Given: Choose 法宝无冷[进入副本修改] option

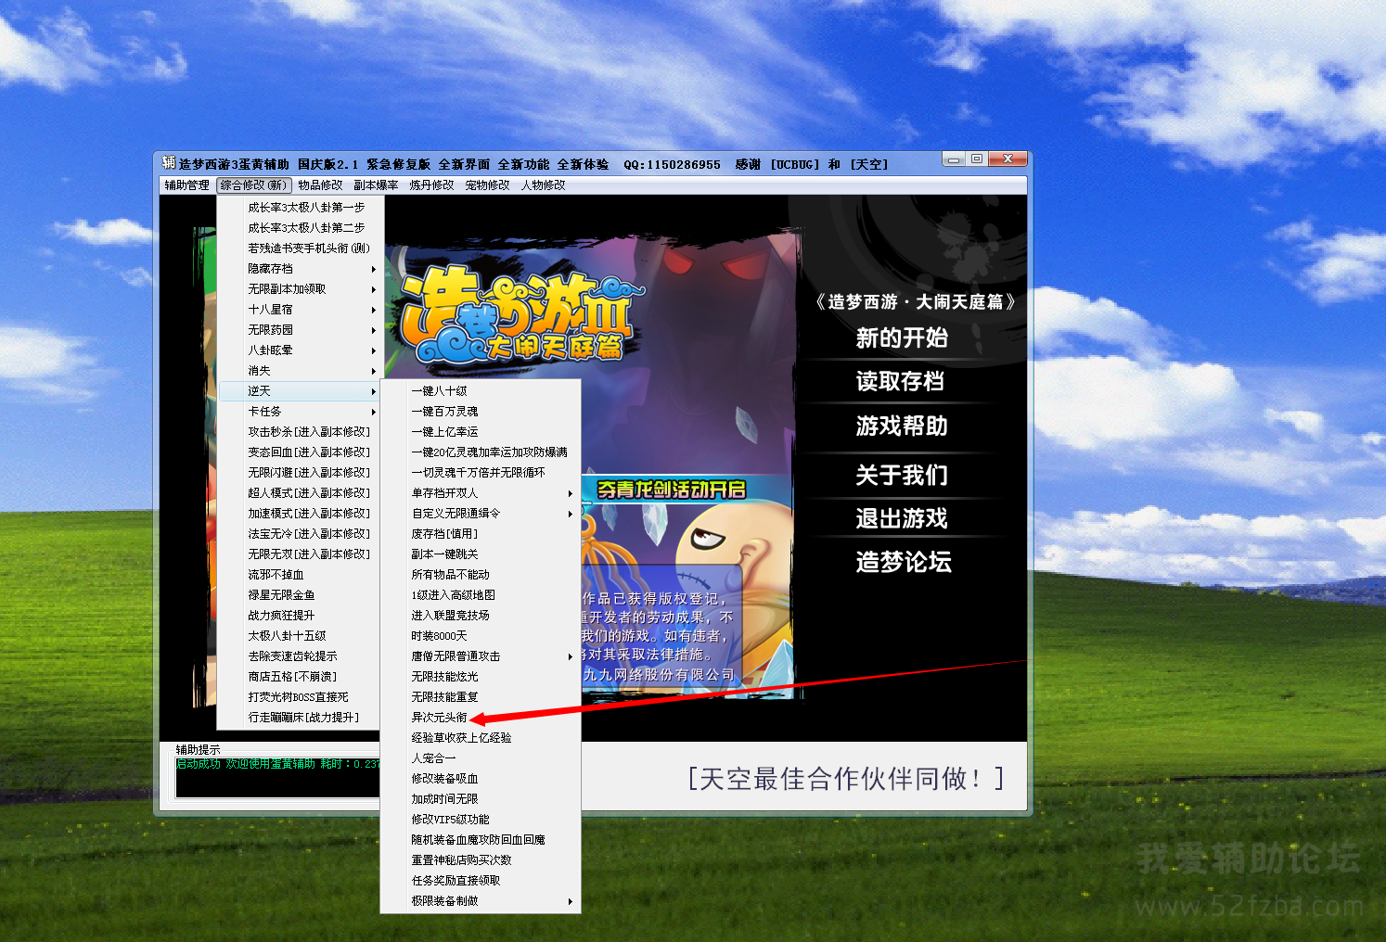Looking at the screenshot, I should coord(299,534).
